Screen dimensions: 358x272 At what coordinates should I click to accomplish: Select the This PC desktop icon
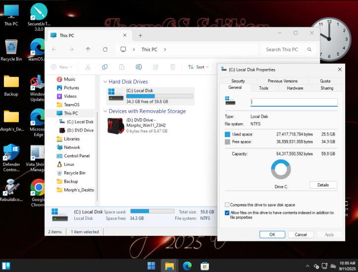coord(11,15)
